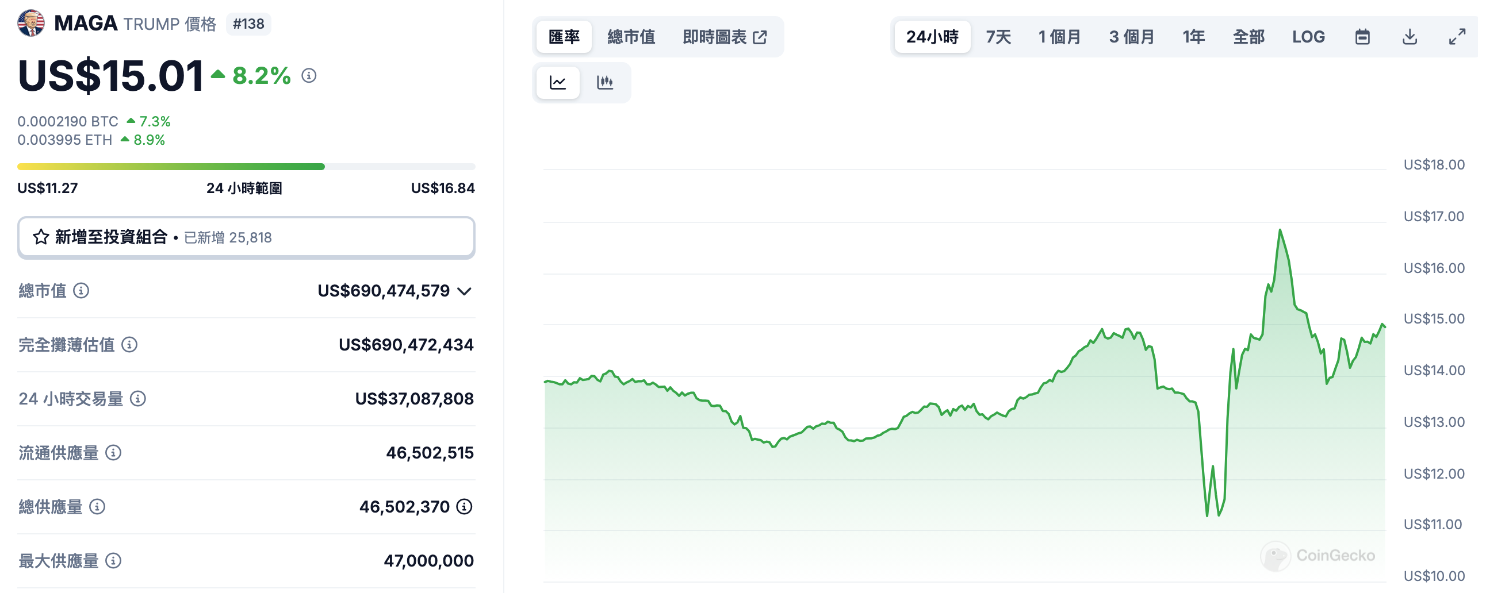The height and width of the screenshot is (593, 1486).
Task: Download the chart data
Action: pyautogui.click(x=1410, y=37)
